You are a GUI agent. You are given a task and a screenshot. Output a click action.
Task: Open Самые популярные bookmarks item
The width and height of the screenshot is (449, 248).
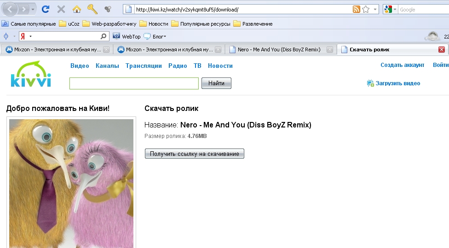coord(29,24)
